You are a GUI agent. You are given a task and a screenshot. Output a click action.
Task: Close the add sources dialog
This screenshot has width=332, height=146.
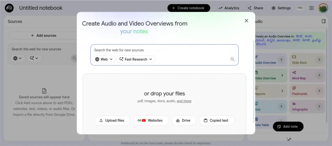(246, 20)
